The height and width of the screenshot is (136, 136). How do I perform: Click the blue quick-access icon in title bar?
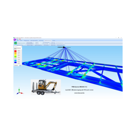[x=17, y=39]
